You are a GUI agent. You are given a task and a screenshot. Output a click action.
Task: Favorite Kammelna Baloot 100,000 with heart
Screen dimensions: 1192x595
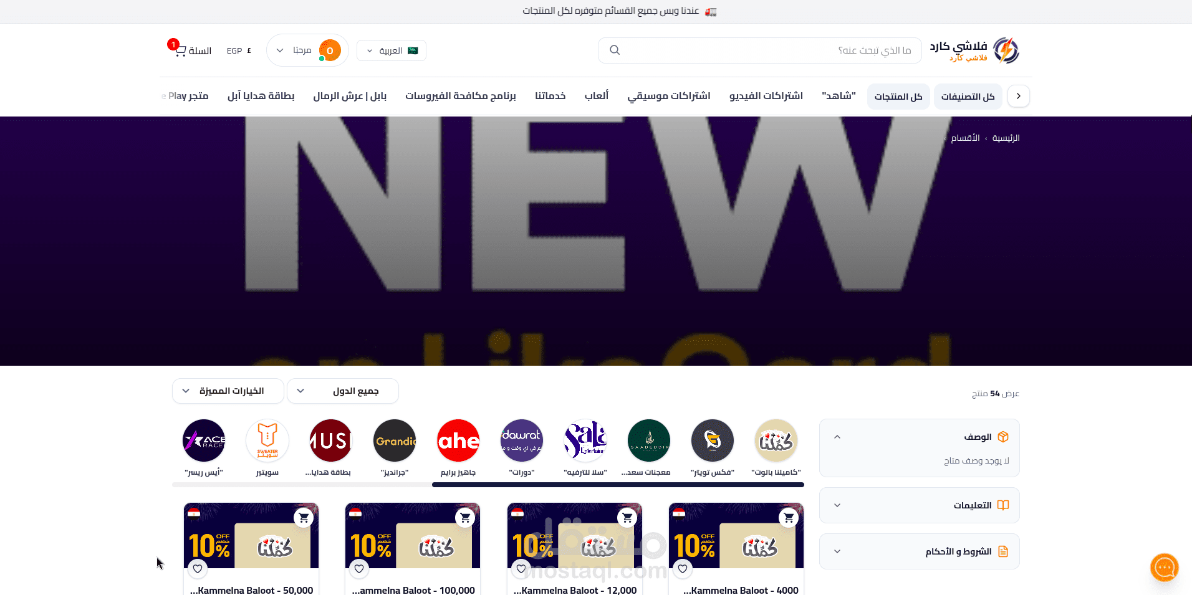click(x=359, y=568)
